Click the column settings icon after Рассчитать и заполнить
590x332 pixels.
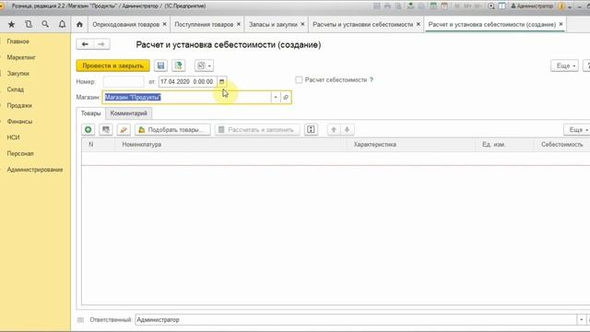311,129
